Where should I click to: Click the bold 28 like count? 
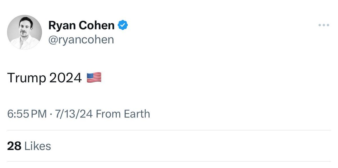(x=14, y=146)
